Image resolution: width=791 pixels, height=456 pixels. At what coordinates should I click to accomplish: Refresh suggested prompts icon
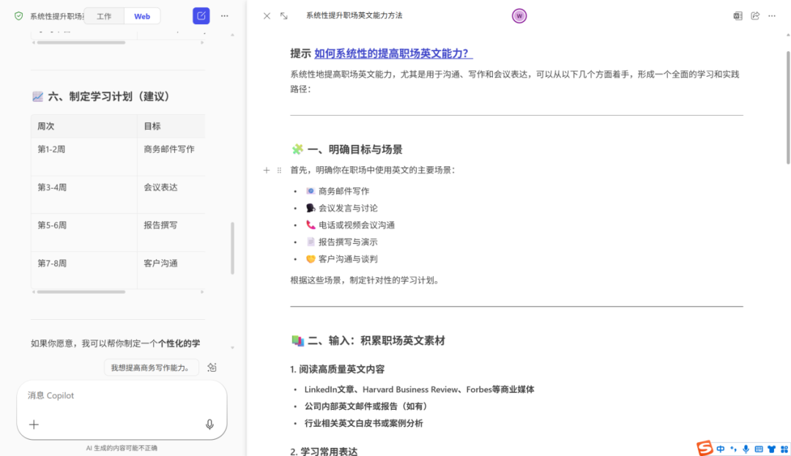pyautogui.click(x=212, y=367)
